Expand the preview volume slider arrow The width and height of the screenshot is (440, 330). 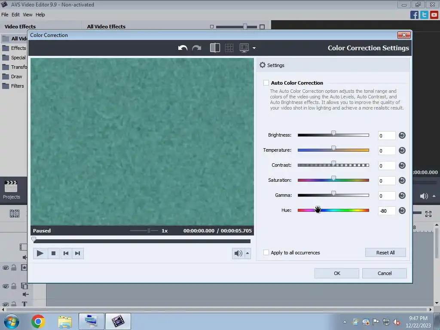pyautogui.click(x=247, y=254)
